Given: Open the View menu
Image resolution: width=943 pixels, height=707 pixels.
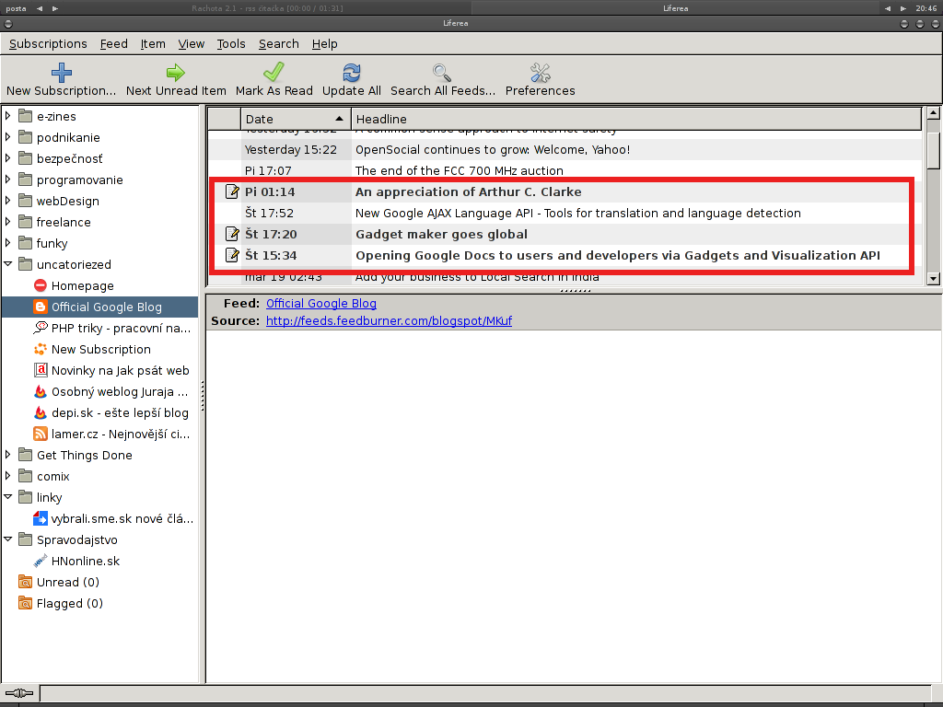Looking at the screenshot, I should tap(192, 44).
